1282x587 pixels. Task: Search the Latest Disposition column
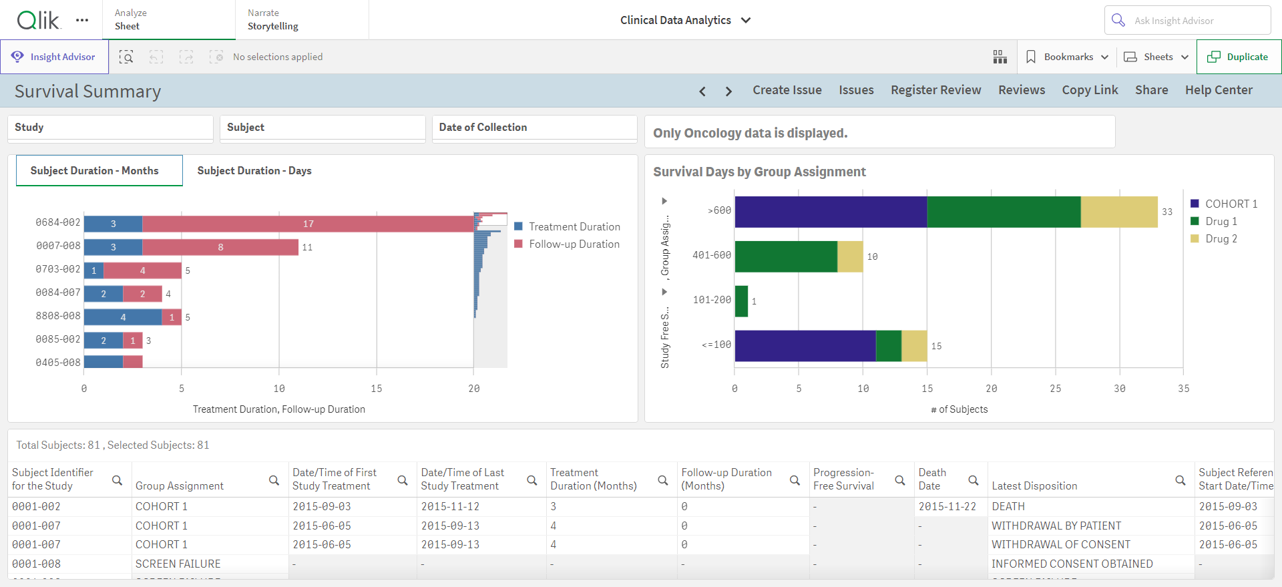[1181, 480]
